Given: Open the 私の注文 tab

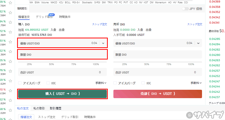Looking at the screenshot, I should pyautogui.click(x=23, y=108).
